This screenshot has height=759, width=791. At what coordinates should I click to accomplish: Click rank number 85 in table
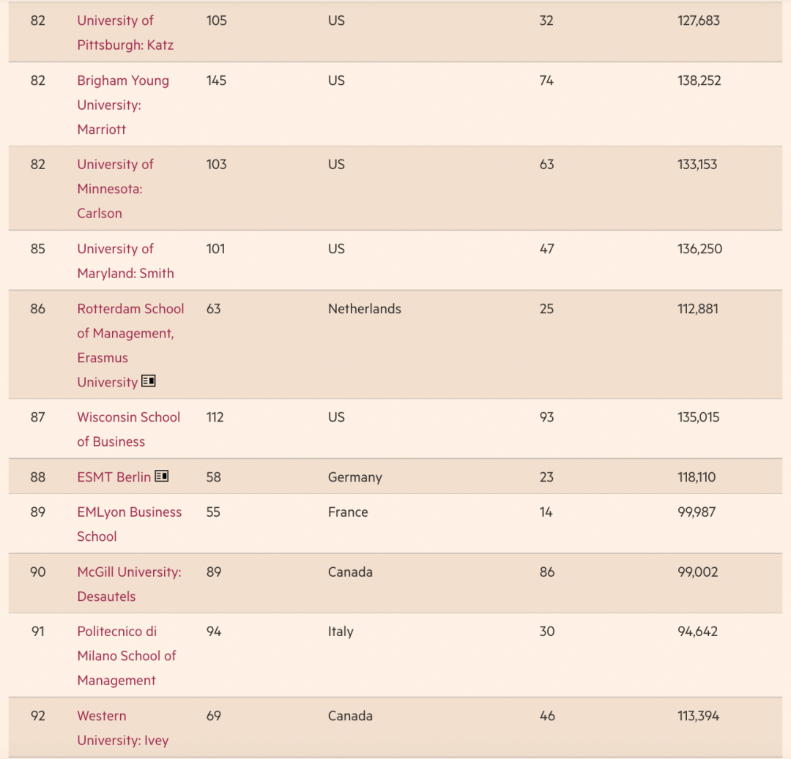coord(38,248)
